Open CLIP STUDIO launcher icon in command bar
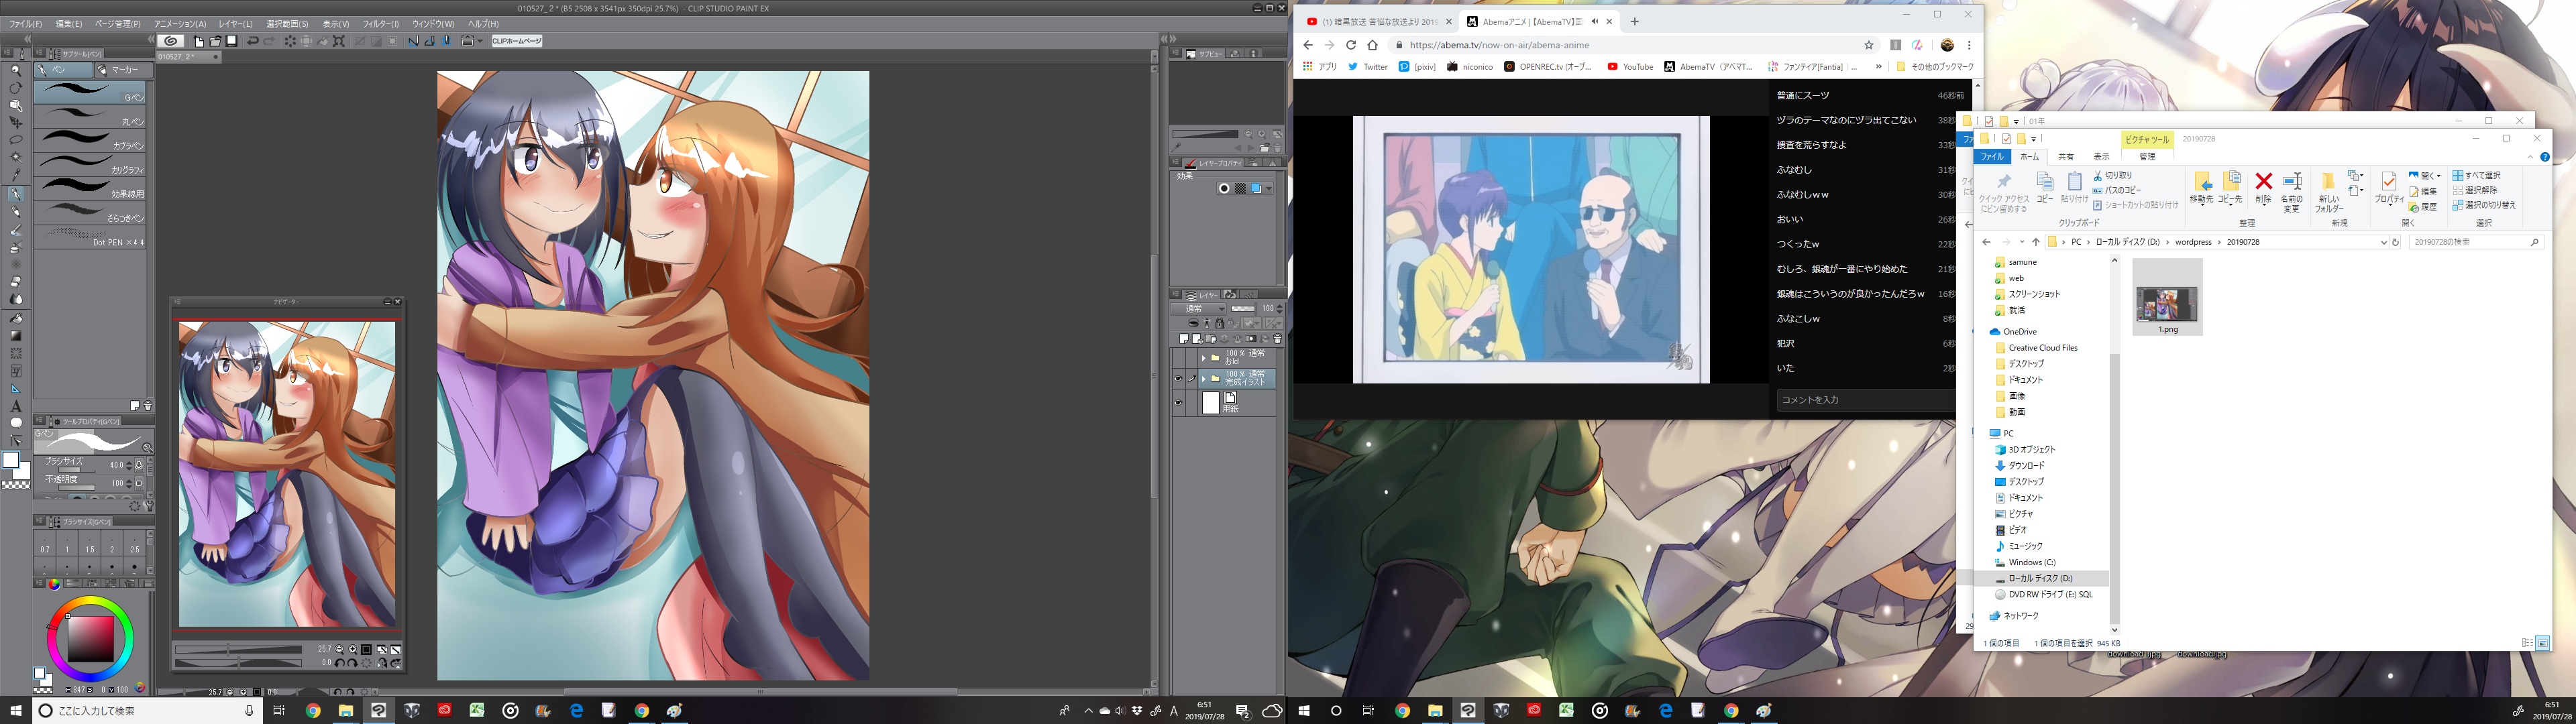Image resolution: width=2576 pixels, height=724 pixels. pos(170,41)
